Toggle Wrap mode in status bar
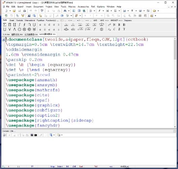Screen dimensions: 178x169 pyautogui.click(x=52, y=167)
